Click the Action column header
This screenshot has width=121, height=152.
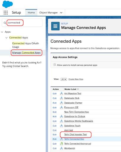56,89
